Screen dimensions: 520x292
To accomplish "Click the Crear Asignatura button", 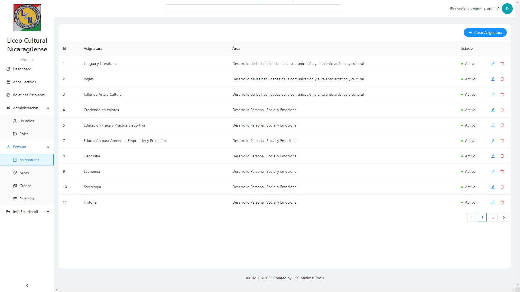I will click(x=485, y=32).
